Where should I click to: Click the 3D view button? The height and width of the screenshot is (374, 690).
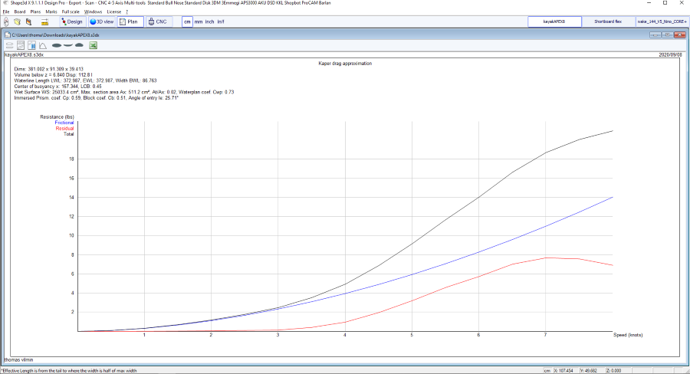[x=102, y=22]
